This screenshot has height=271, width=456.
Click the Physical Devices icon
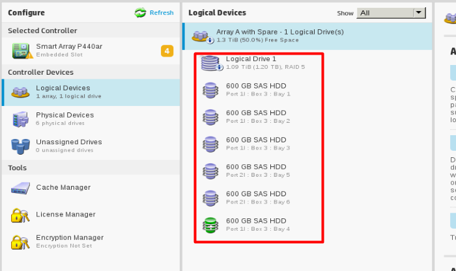tap(20, 119)
